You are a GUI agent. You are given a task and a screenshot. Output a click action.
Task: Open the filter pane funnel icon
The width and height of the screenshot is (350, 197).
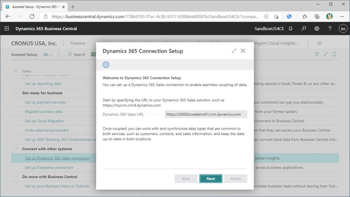[317, 54]
